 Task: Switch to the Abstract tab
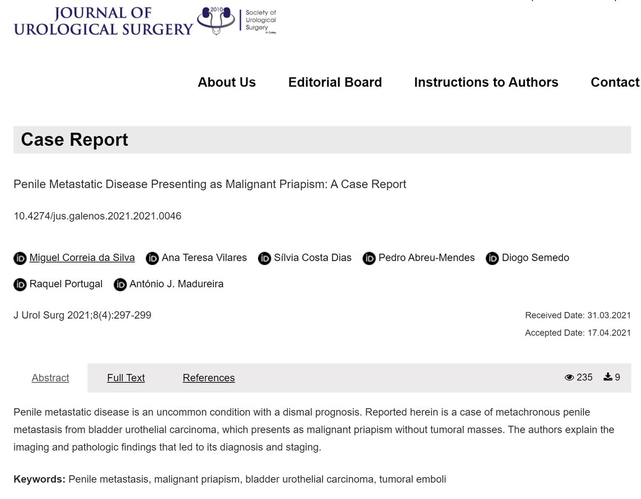[x=50, y=378]
